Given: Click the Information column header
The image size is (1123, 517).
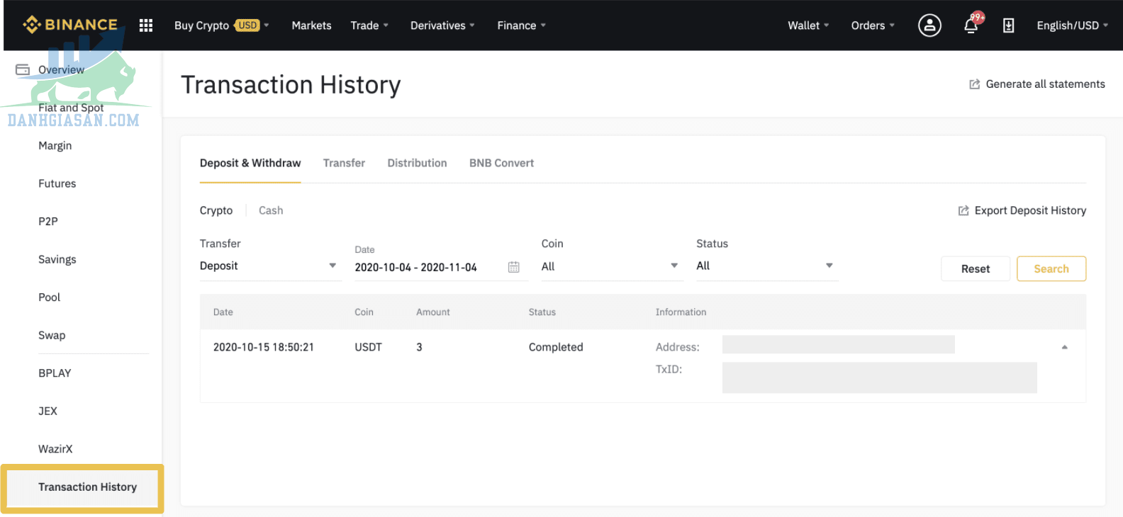Looking at the screenshot, I should point(681,312).
